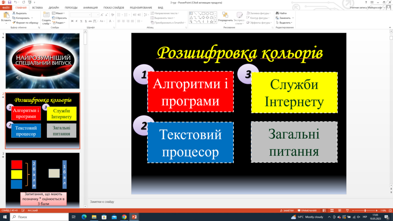Open Направление текста dropdown

click(165, 13)
